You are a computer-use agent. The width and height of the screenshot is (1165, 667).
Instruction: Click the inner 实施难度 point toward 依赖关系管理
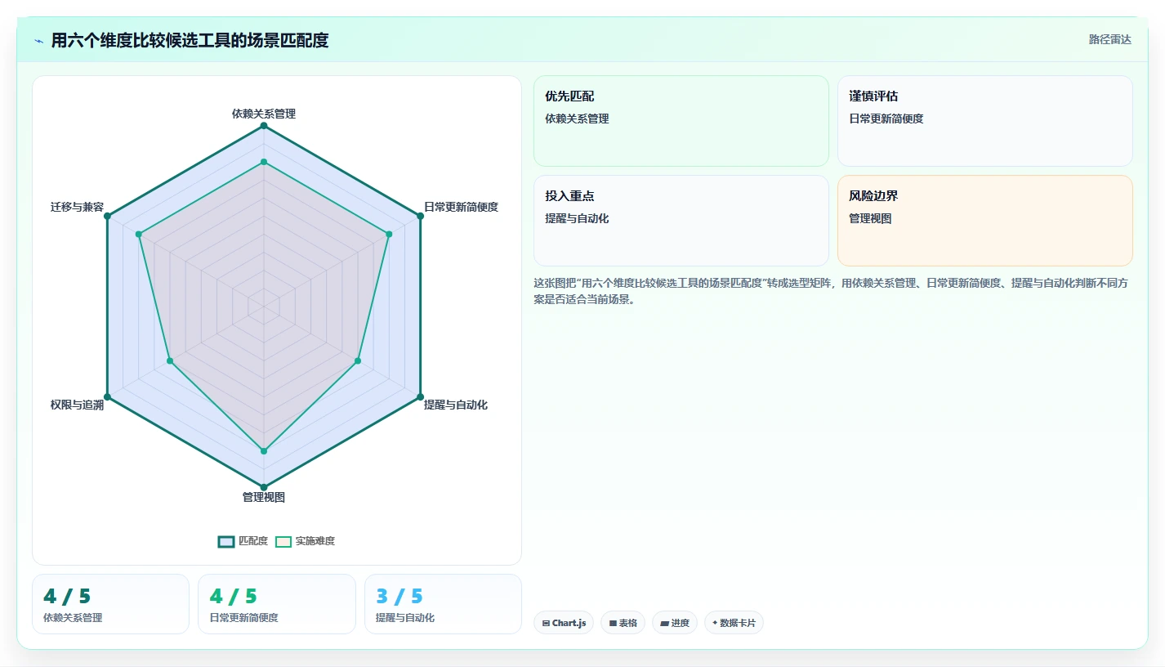pyautogui.click(x=264, y=162)
